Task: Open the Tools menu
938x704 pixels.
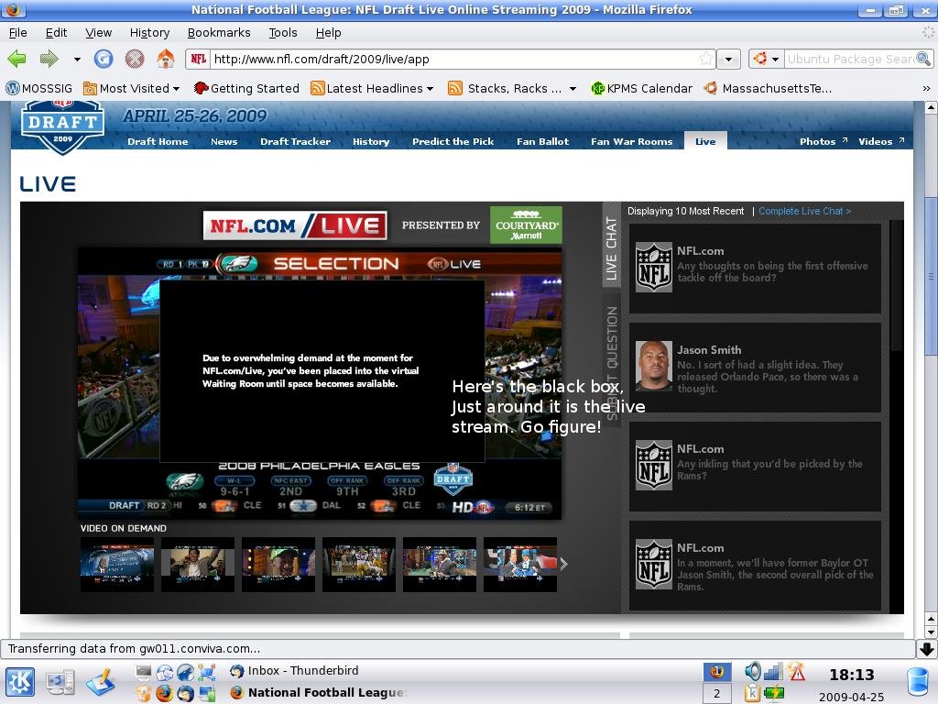Action: [x=283, y=33]
